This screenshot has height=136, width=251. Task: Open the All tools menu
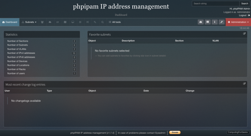tap(115, 22)
